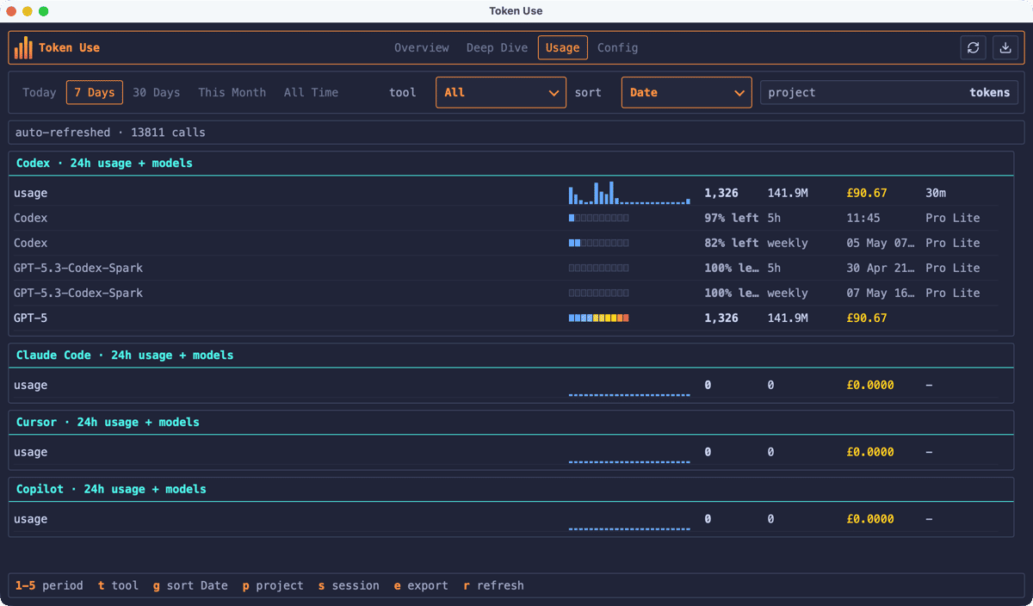
Task: Switch to the Deep Dive tab
Action: (x=497, y=48)
